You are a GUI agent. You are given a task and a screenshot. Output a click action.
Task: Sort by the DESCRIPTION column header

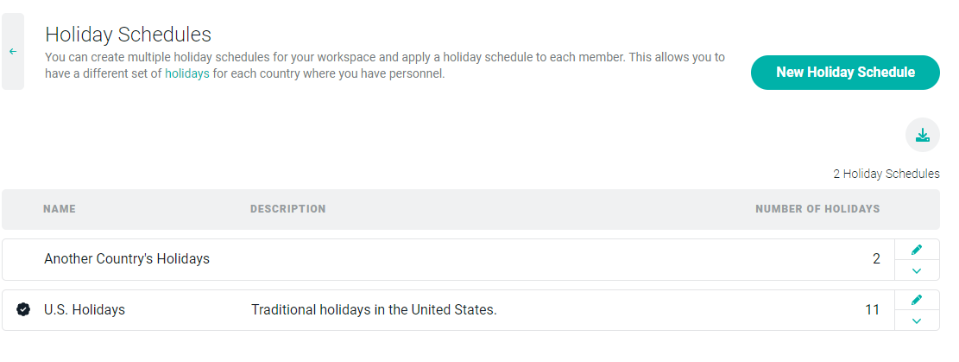(288, 209)
